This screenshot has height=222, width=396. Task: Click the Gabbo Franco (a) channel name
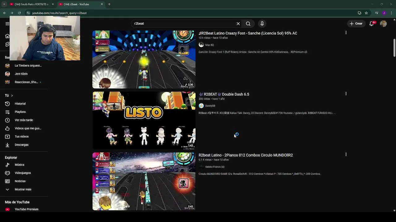[215, 167]
